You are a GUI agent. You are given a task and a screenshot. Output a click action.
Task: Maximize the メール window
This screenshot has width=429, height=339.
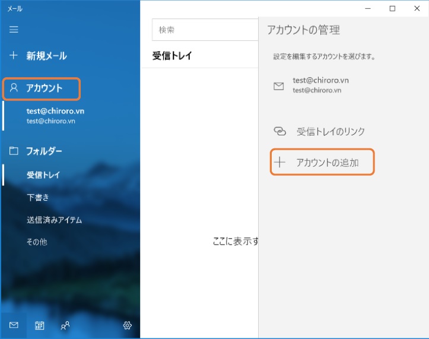(392, 8)
